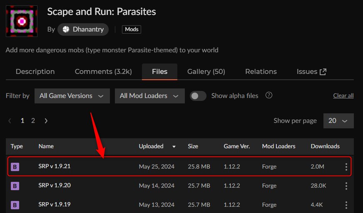The height and width of the screenshot is (213, 363).
Task: Go to page 2 of files
Action: (33, 120)
